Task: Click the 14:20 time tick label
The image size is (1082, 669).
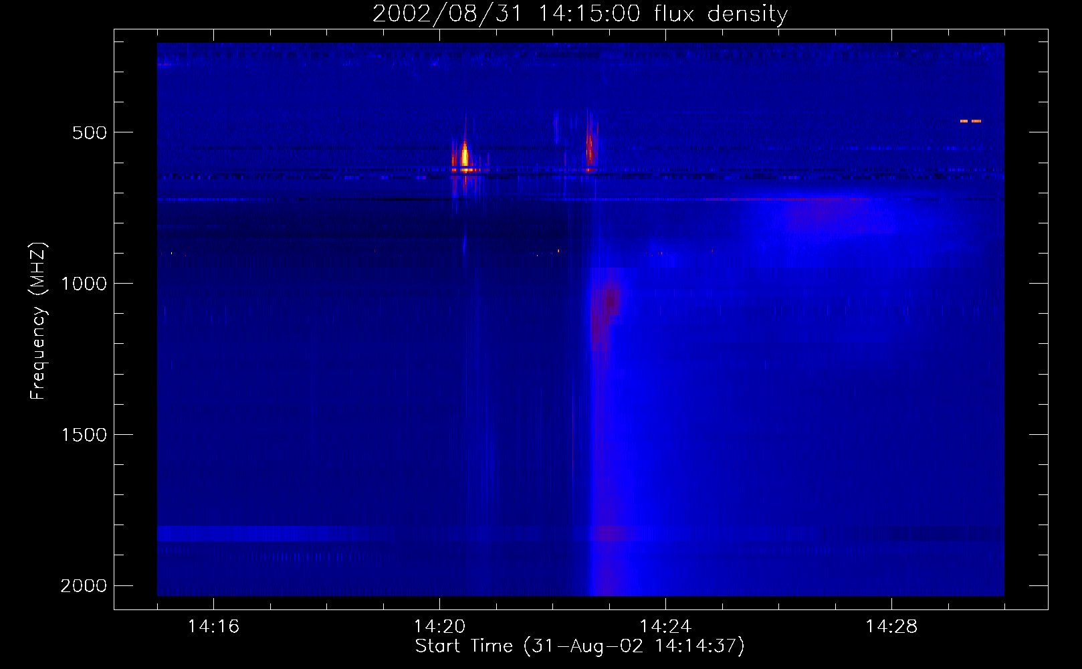Action: coord(439,627)
